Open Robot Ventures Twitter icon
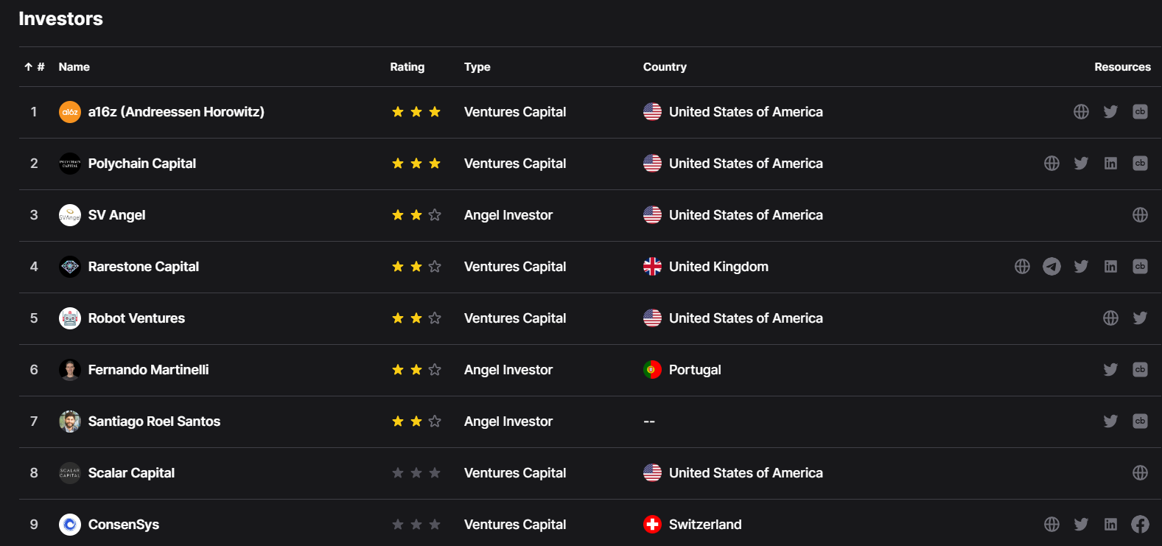 [1140, 318]
